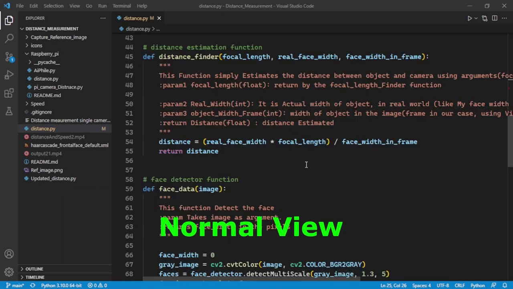
Task: Open more editor actions with the ellipsis icon
Action: 504,18
